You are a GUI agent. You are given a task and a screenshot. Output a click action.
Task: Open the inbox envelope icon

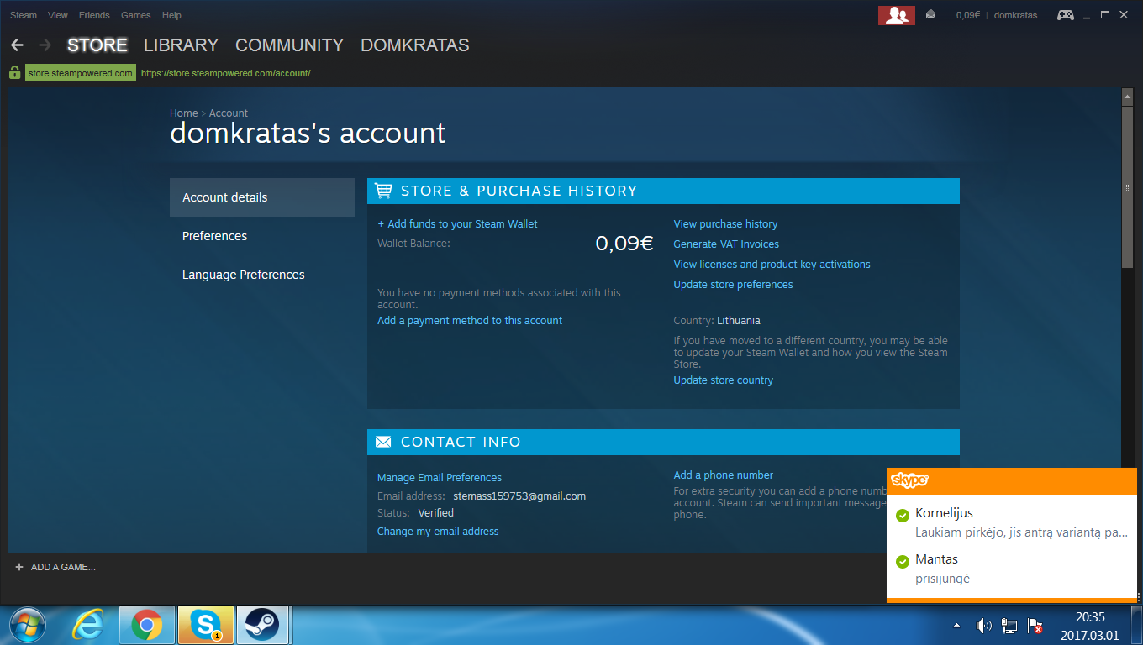[931, 15]
